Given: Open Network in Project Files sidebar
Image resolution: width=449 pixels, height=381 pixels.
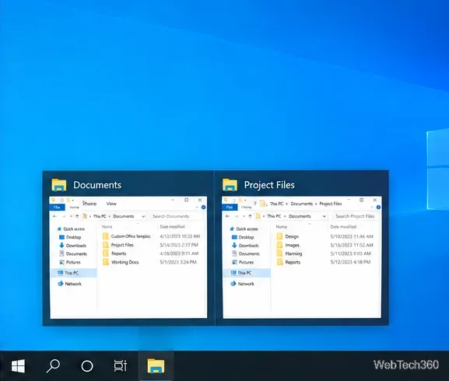Looking at the screenshot, I should [x=243, y=284].
